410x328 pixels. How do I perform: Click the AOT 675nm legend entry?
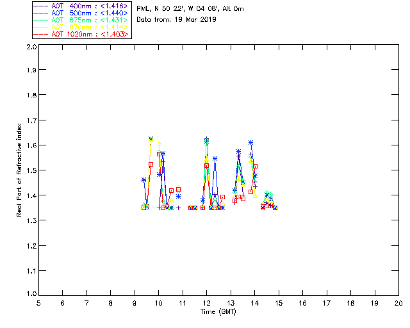click(x=81, y=19)
